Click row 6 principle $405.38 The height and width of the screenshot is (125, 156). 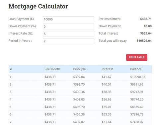point(79,114)
